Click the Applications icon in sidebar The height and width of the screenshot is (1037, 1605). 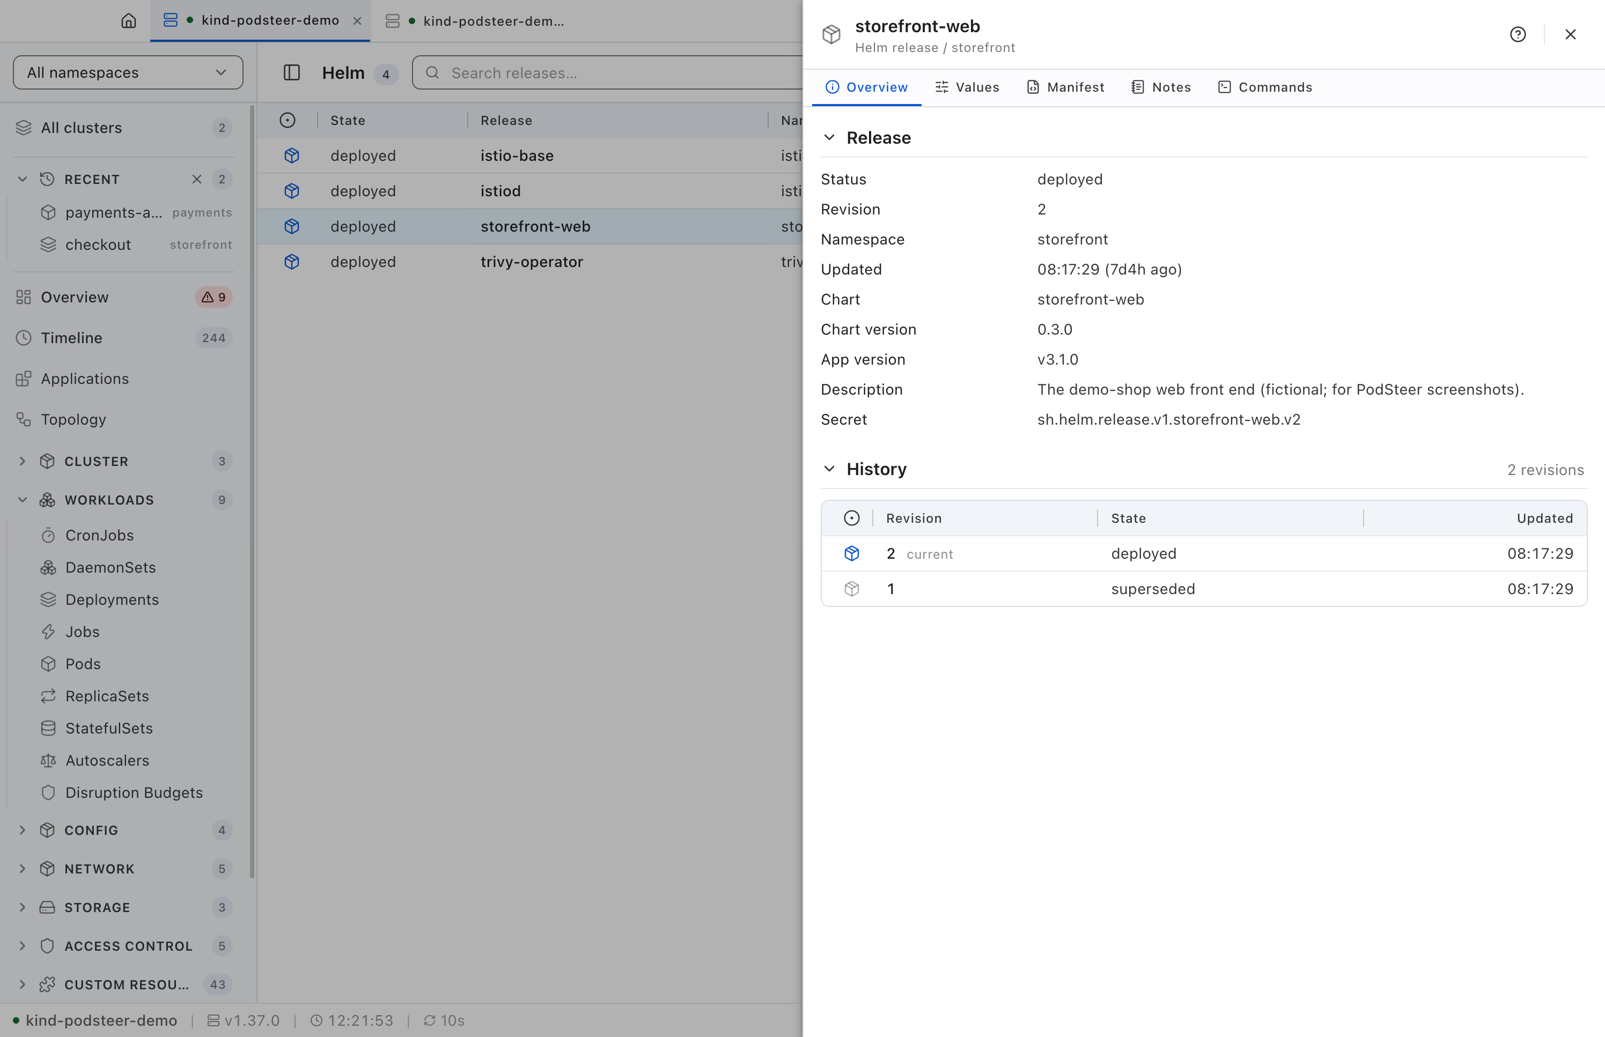click(24, 379)
